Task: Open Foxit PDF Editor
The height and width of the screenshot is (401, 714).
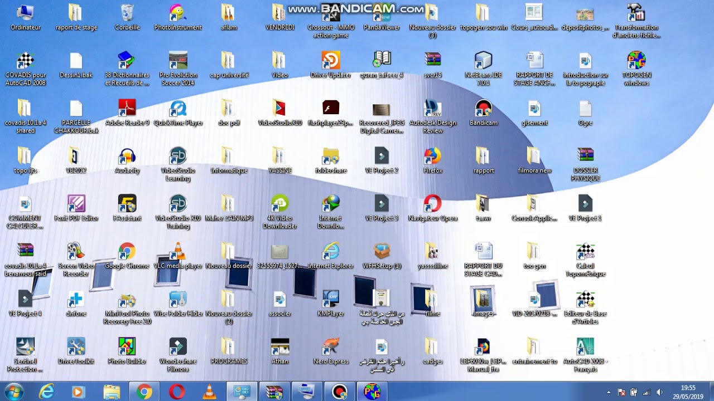Action: pos(76,208)
